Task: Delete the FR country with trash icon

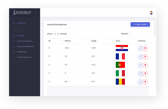Action: [x=145, y=56]
